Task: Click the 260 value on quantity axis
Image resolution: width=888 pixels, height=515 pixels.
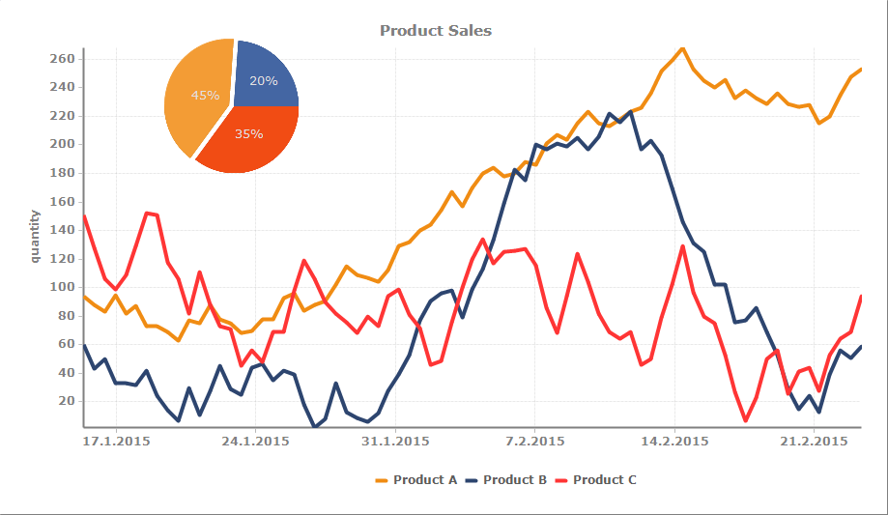Action: pyautogui.click(x=62, y=59)
